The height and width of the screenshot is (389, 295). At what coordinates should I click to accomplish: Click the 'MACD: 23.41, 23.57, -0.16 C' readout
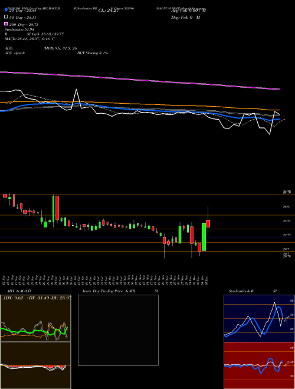[x=29, y=39]
